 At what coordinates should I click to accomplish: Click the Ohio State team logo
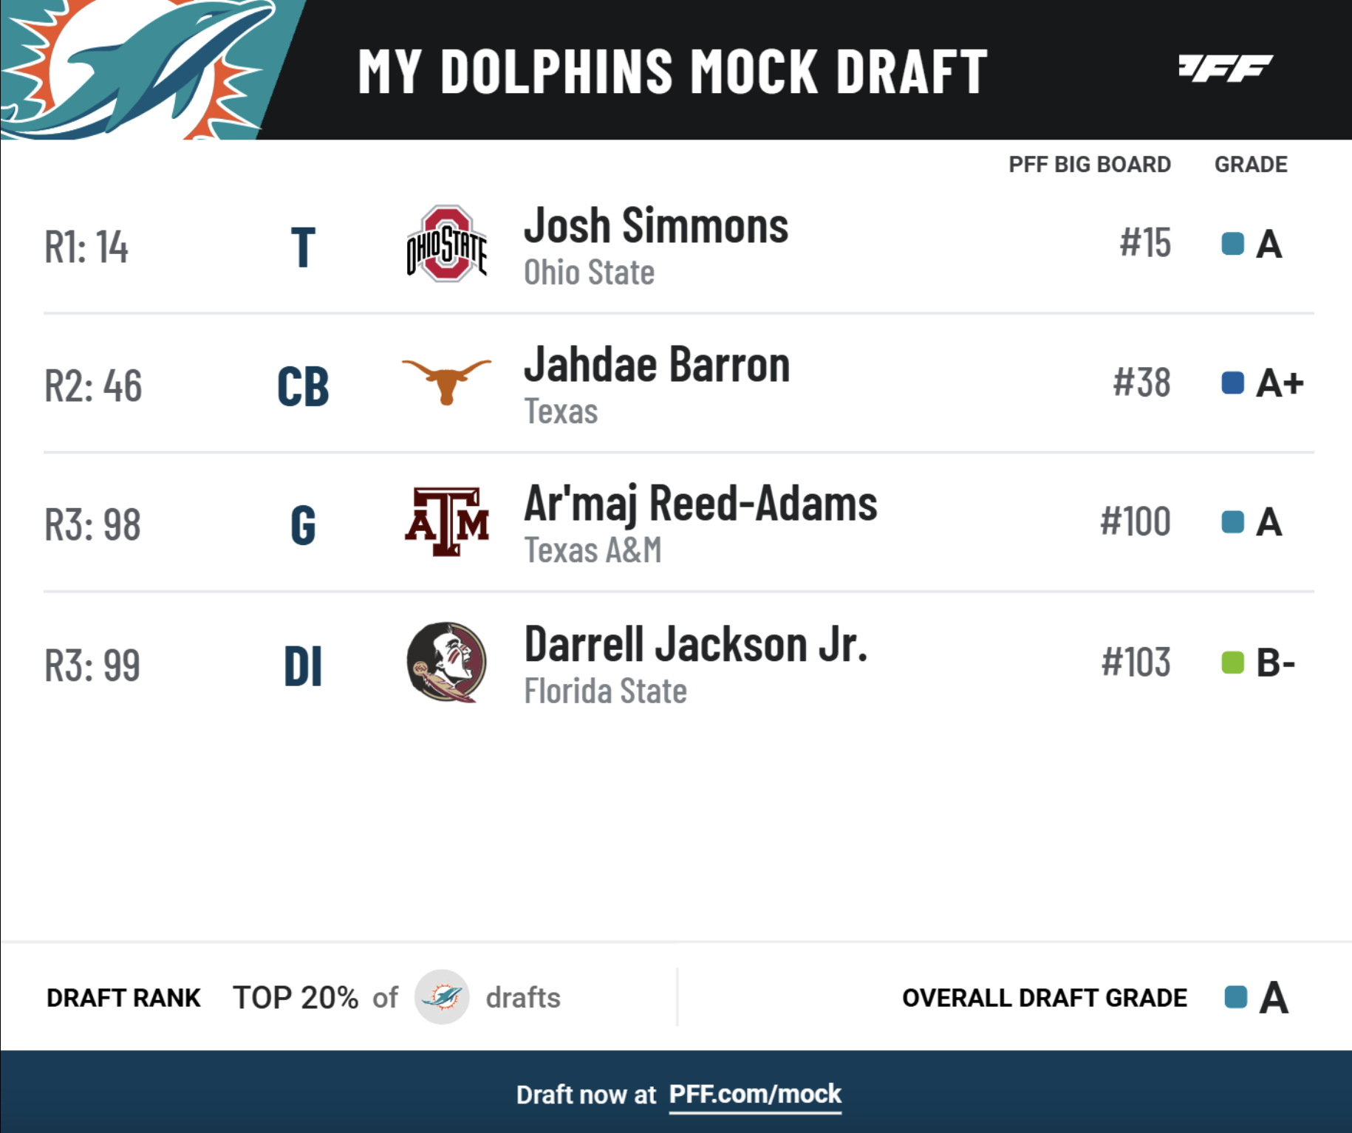pos(446,244)
